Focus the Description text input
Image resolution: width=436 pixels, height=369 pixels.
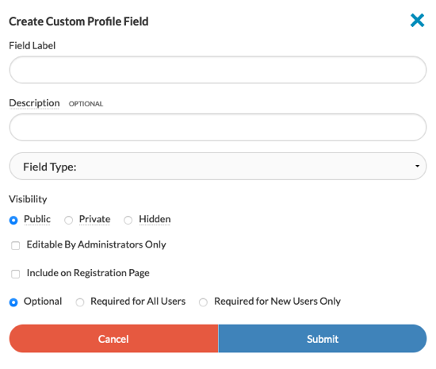point(218,127)
